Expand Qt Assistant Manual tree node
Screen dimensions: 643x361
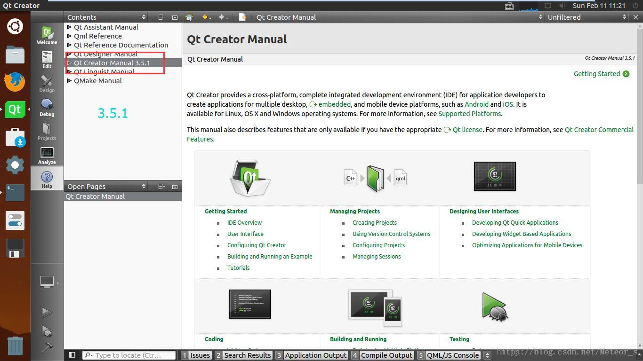[x=70, y=27]
